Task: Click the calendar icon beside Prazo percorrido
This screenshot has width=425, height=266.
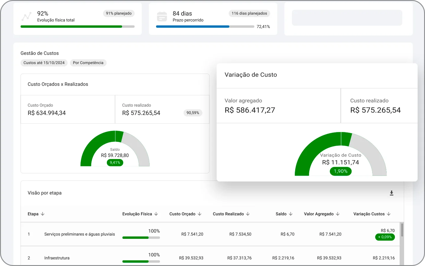Action: click(x=162, y=17)
